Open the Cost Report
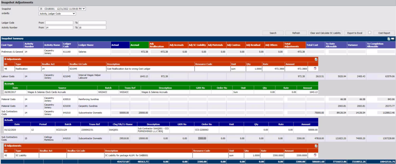The height and width of the screenshot is (164, 396). [x=384, y=33]
